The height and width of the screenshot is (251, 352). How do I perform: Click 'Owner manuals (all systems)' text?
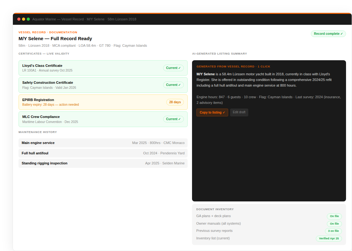click(218, 223)
